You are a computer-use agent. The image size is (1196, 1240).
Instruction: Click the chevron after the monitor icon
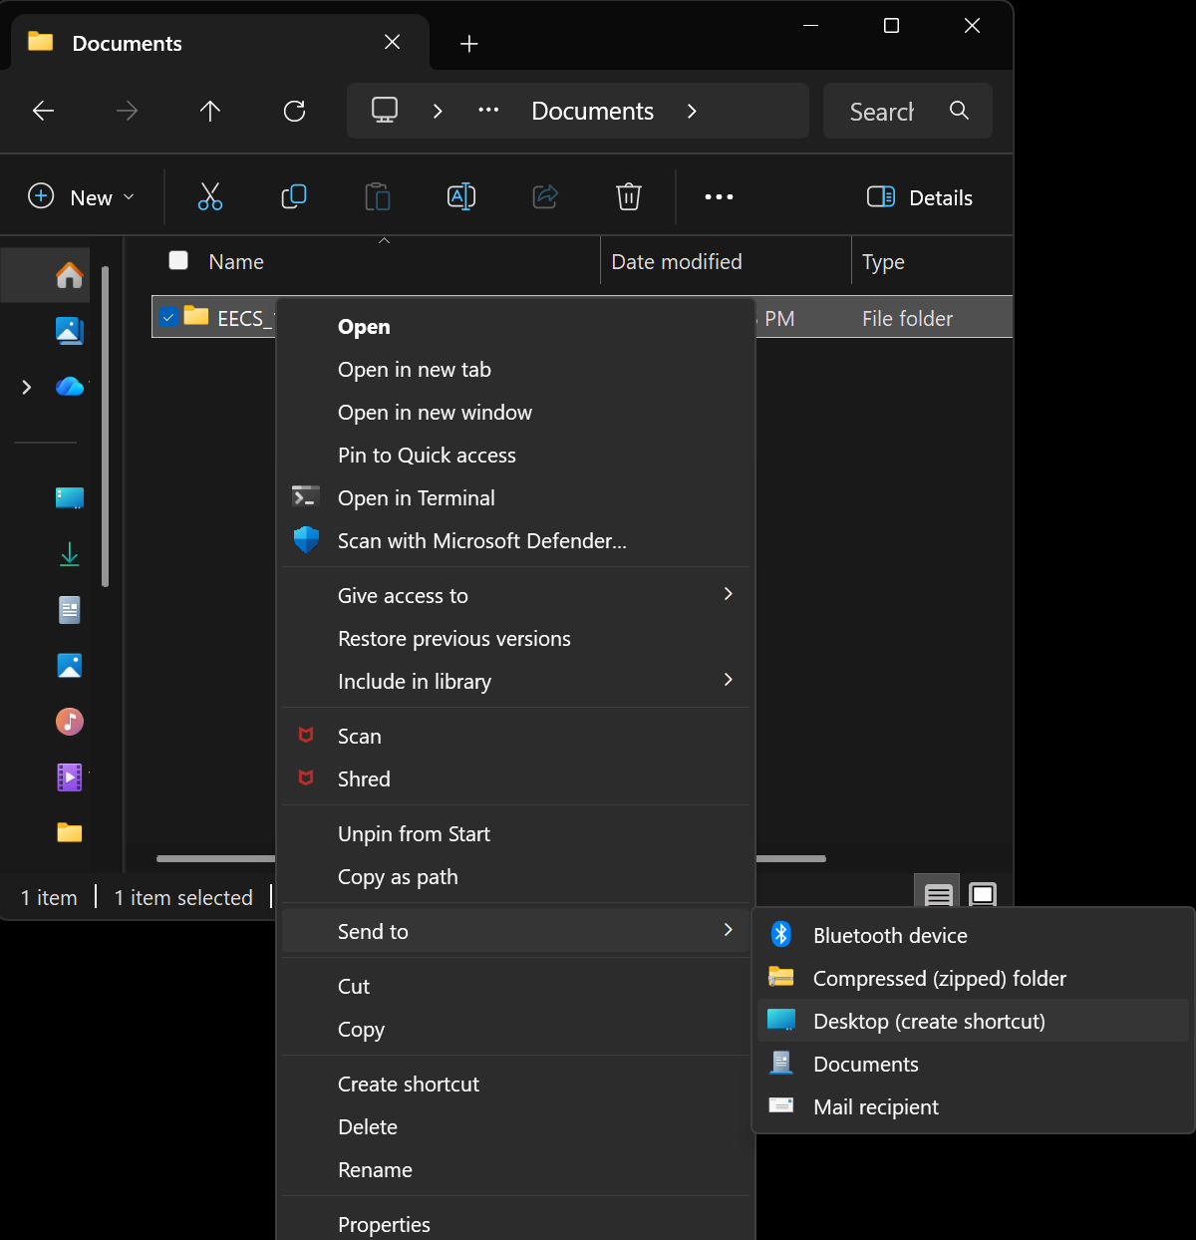pyautogui.click(x=437, y=111)
